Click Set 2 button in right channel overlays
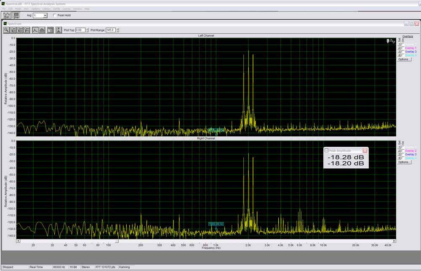421x271 pixels. [399, 151]
